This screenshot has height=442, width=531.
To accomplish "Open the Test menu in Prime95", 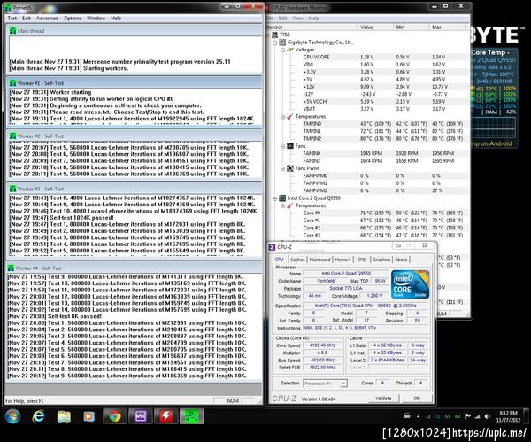I will (x=12, y=19).
